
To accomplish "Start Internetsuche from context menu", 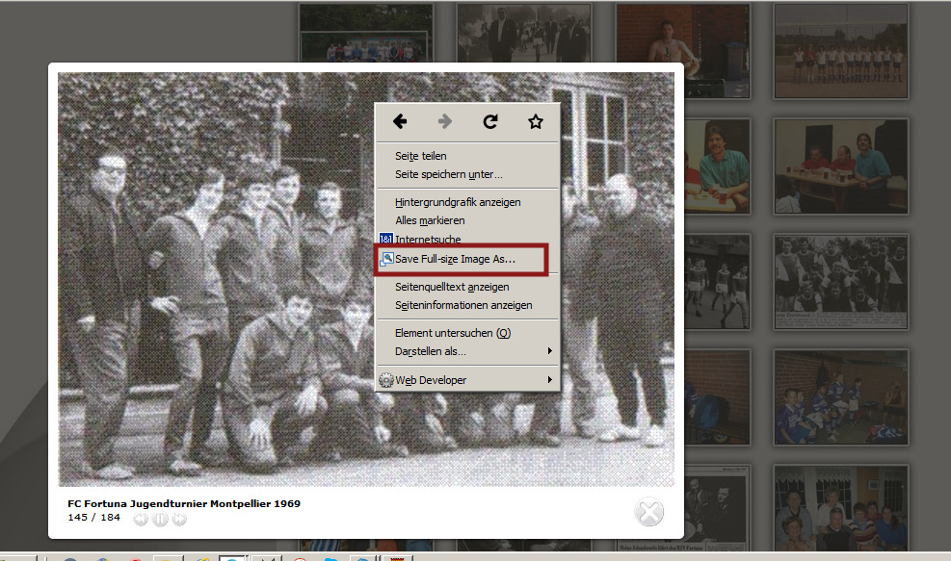I will (x=467, y=239).
